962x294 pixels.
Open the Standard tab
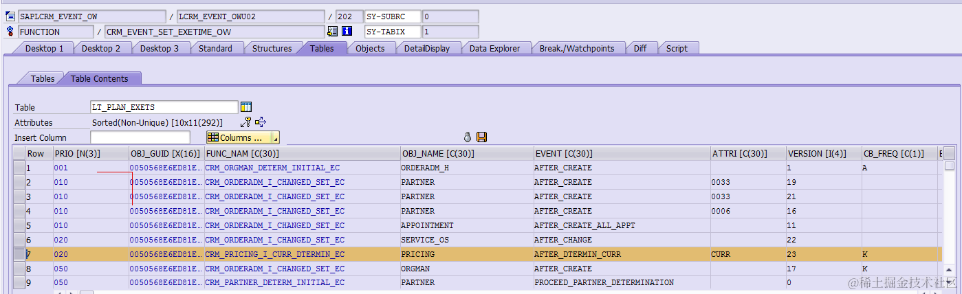point(215,48)
